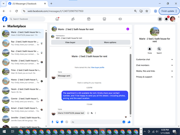The height and width of the screenshot is (135, 180).
Task: Click the browser address bar URL
Action: click(x=55, y=11)
